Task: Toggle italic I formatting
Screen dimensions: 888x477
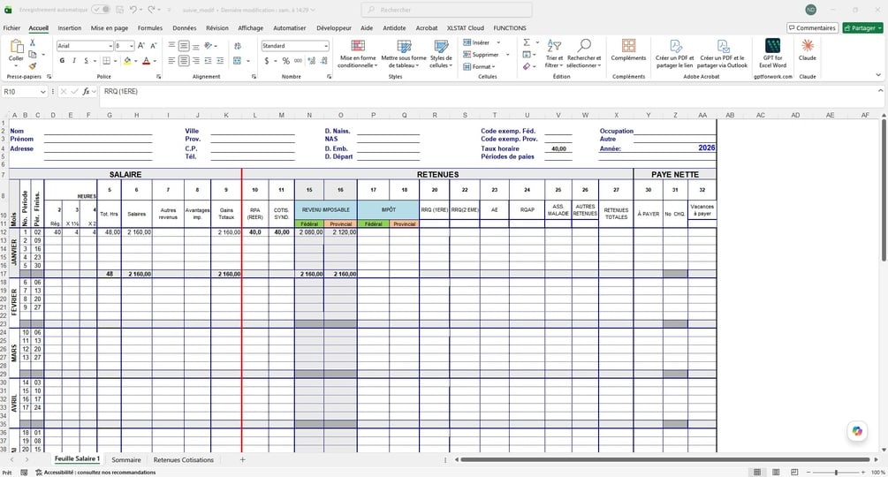Action: point(73,61)
